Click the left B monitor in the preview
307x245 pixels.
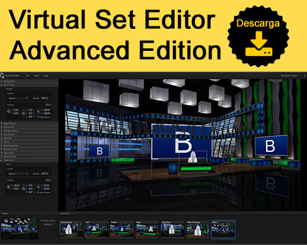pyautogui.click(x=99, y=151)
